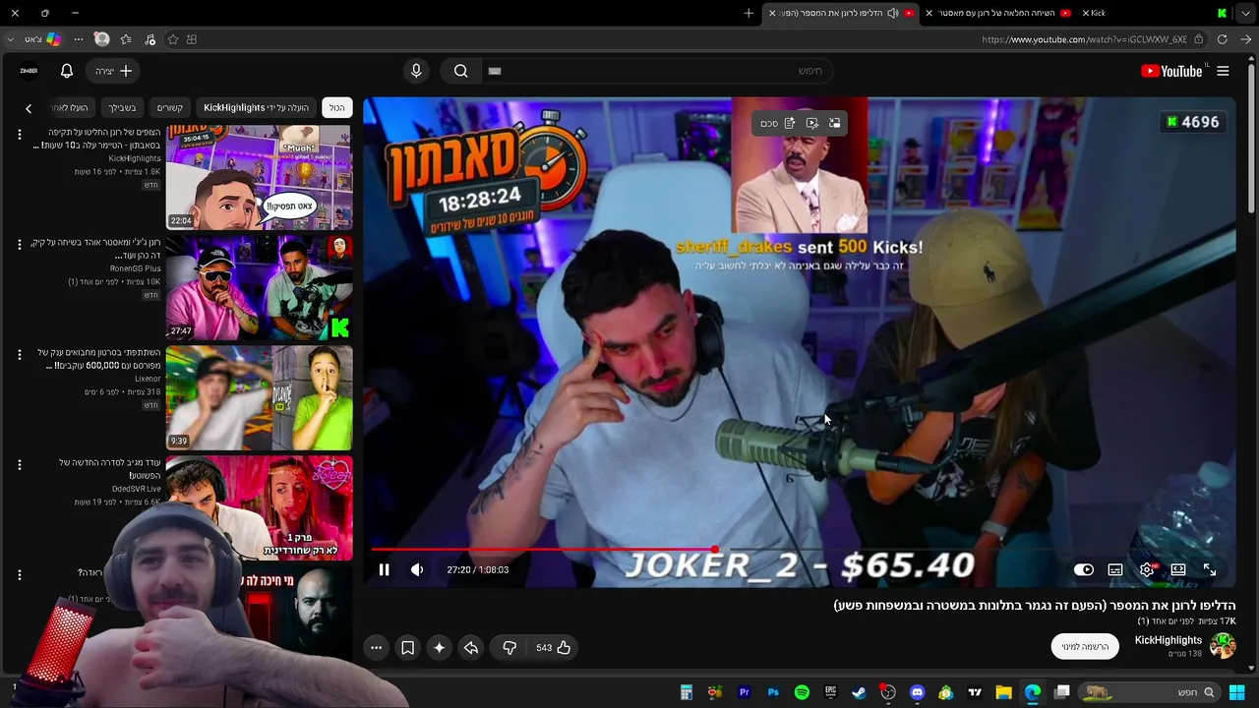1259x708 pixels.
Task: Open the sparkle Ask icon below the video
Action: [439, 647]
